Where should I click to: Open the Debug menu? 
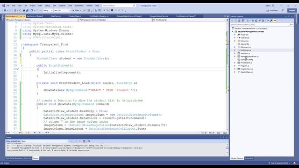coord(47,6)
